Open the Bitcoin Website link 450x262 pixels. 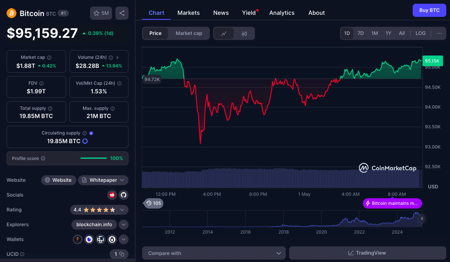click(59, 180)
